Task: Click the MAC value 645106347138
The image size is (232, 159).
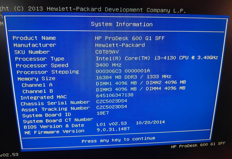Action: (115, 95)
